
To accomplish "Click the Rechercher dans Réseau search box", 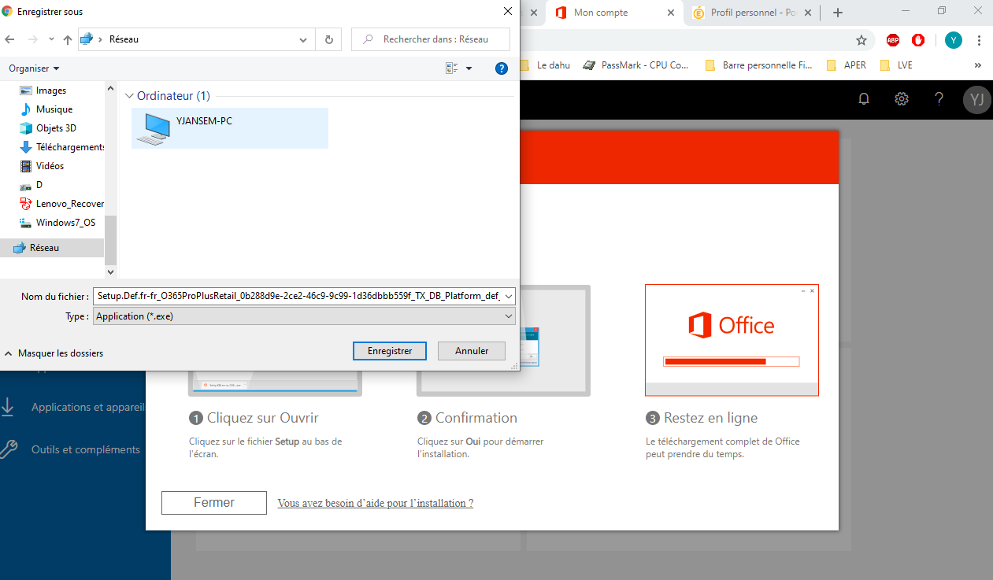I will [431, 39].
